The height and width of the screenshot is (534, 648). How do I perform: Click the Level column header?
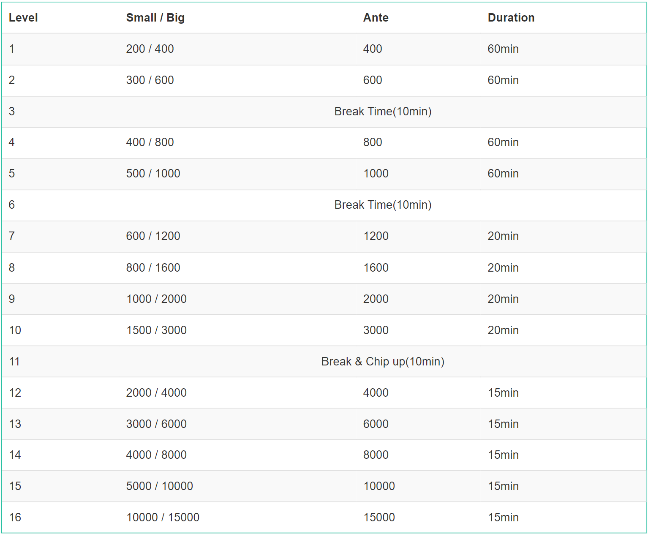click(23, 18)
